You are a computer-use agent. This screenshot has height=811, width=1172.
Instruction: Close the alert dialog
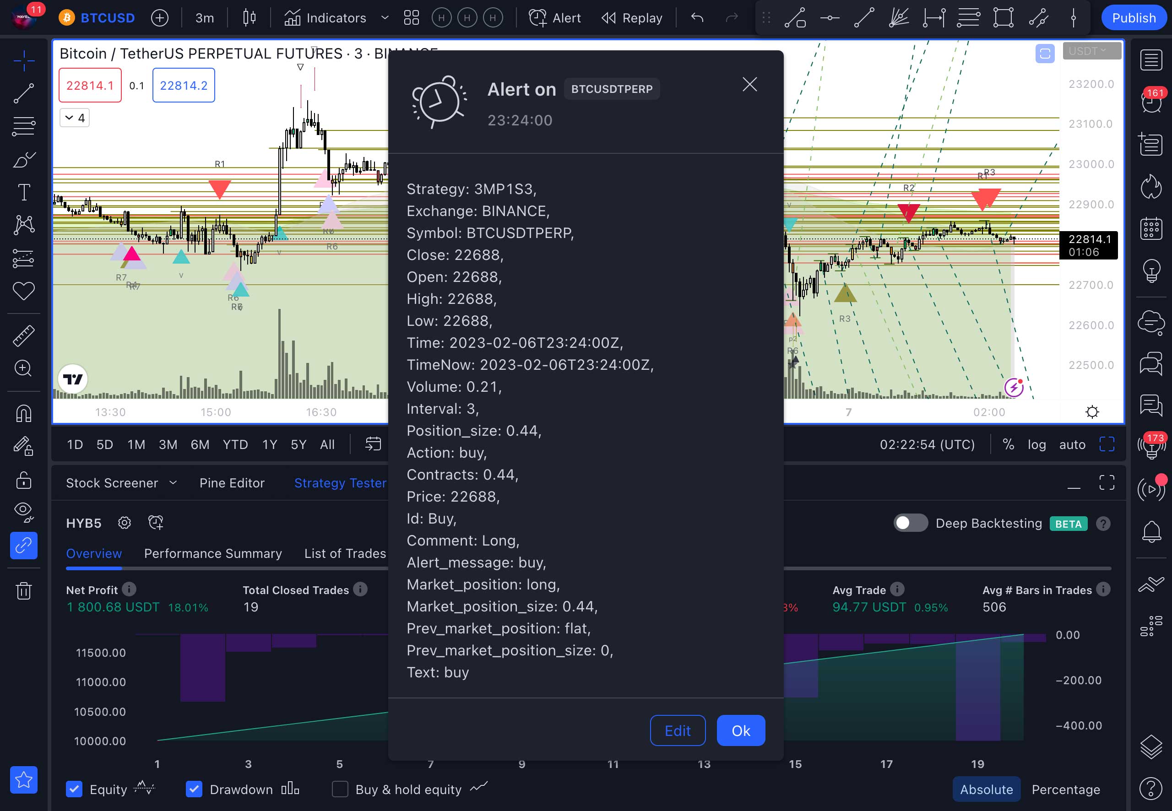pos(749,84)
